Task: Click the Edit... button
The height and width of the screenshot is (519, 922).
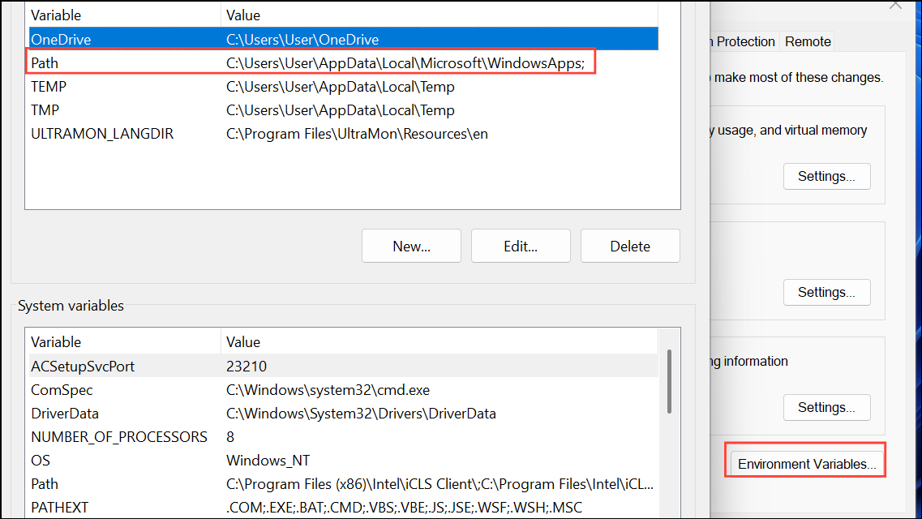Action: tap(521, 246)
